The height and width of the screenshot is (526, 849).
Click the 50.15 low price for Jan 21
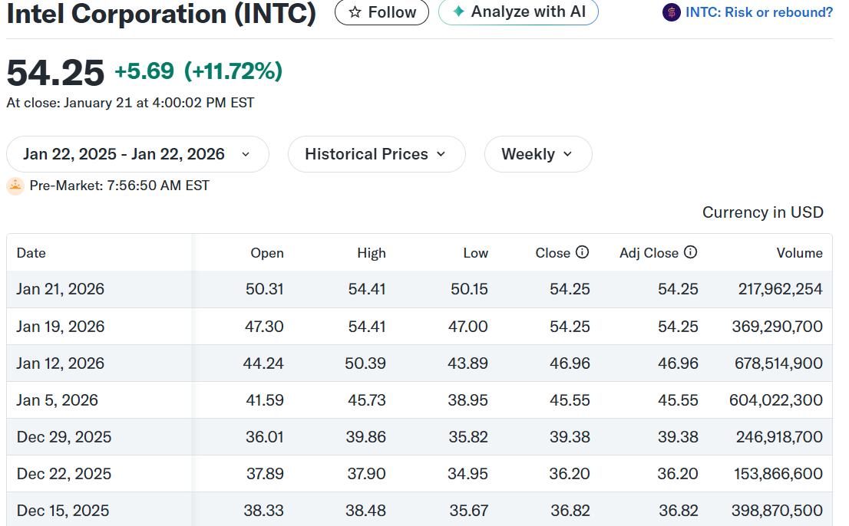coord(470,289)
